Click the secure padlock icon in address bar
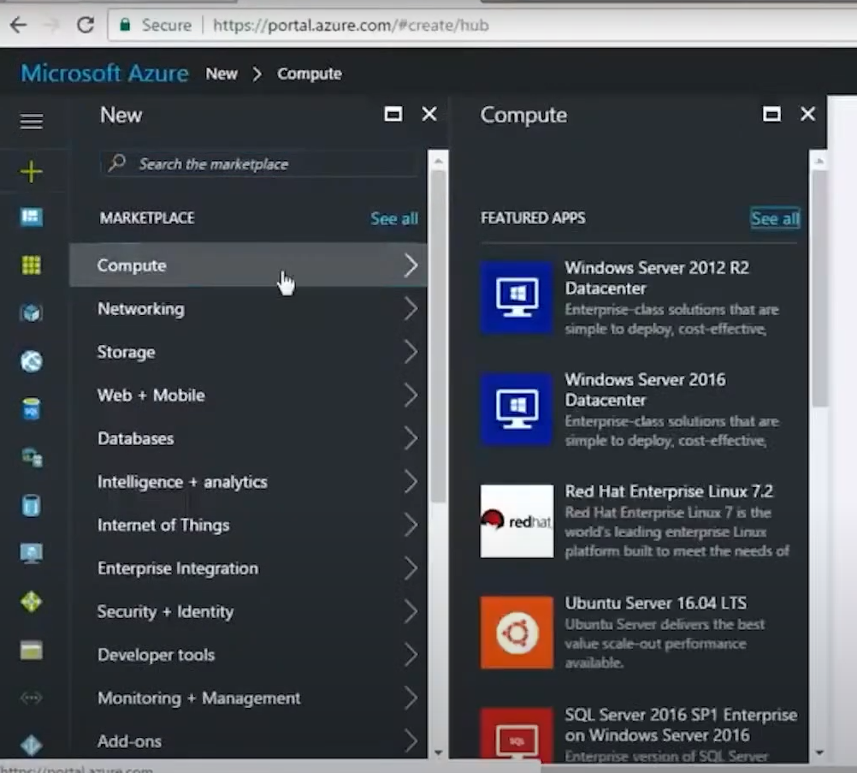The image size is (857, 773). point(125,25)
